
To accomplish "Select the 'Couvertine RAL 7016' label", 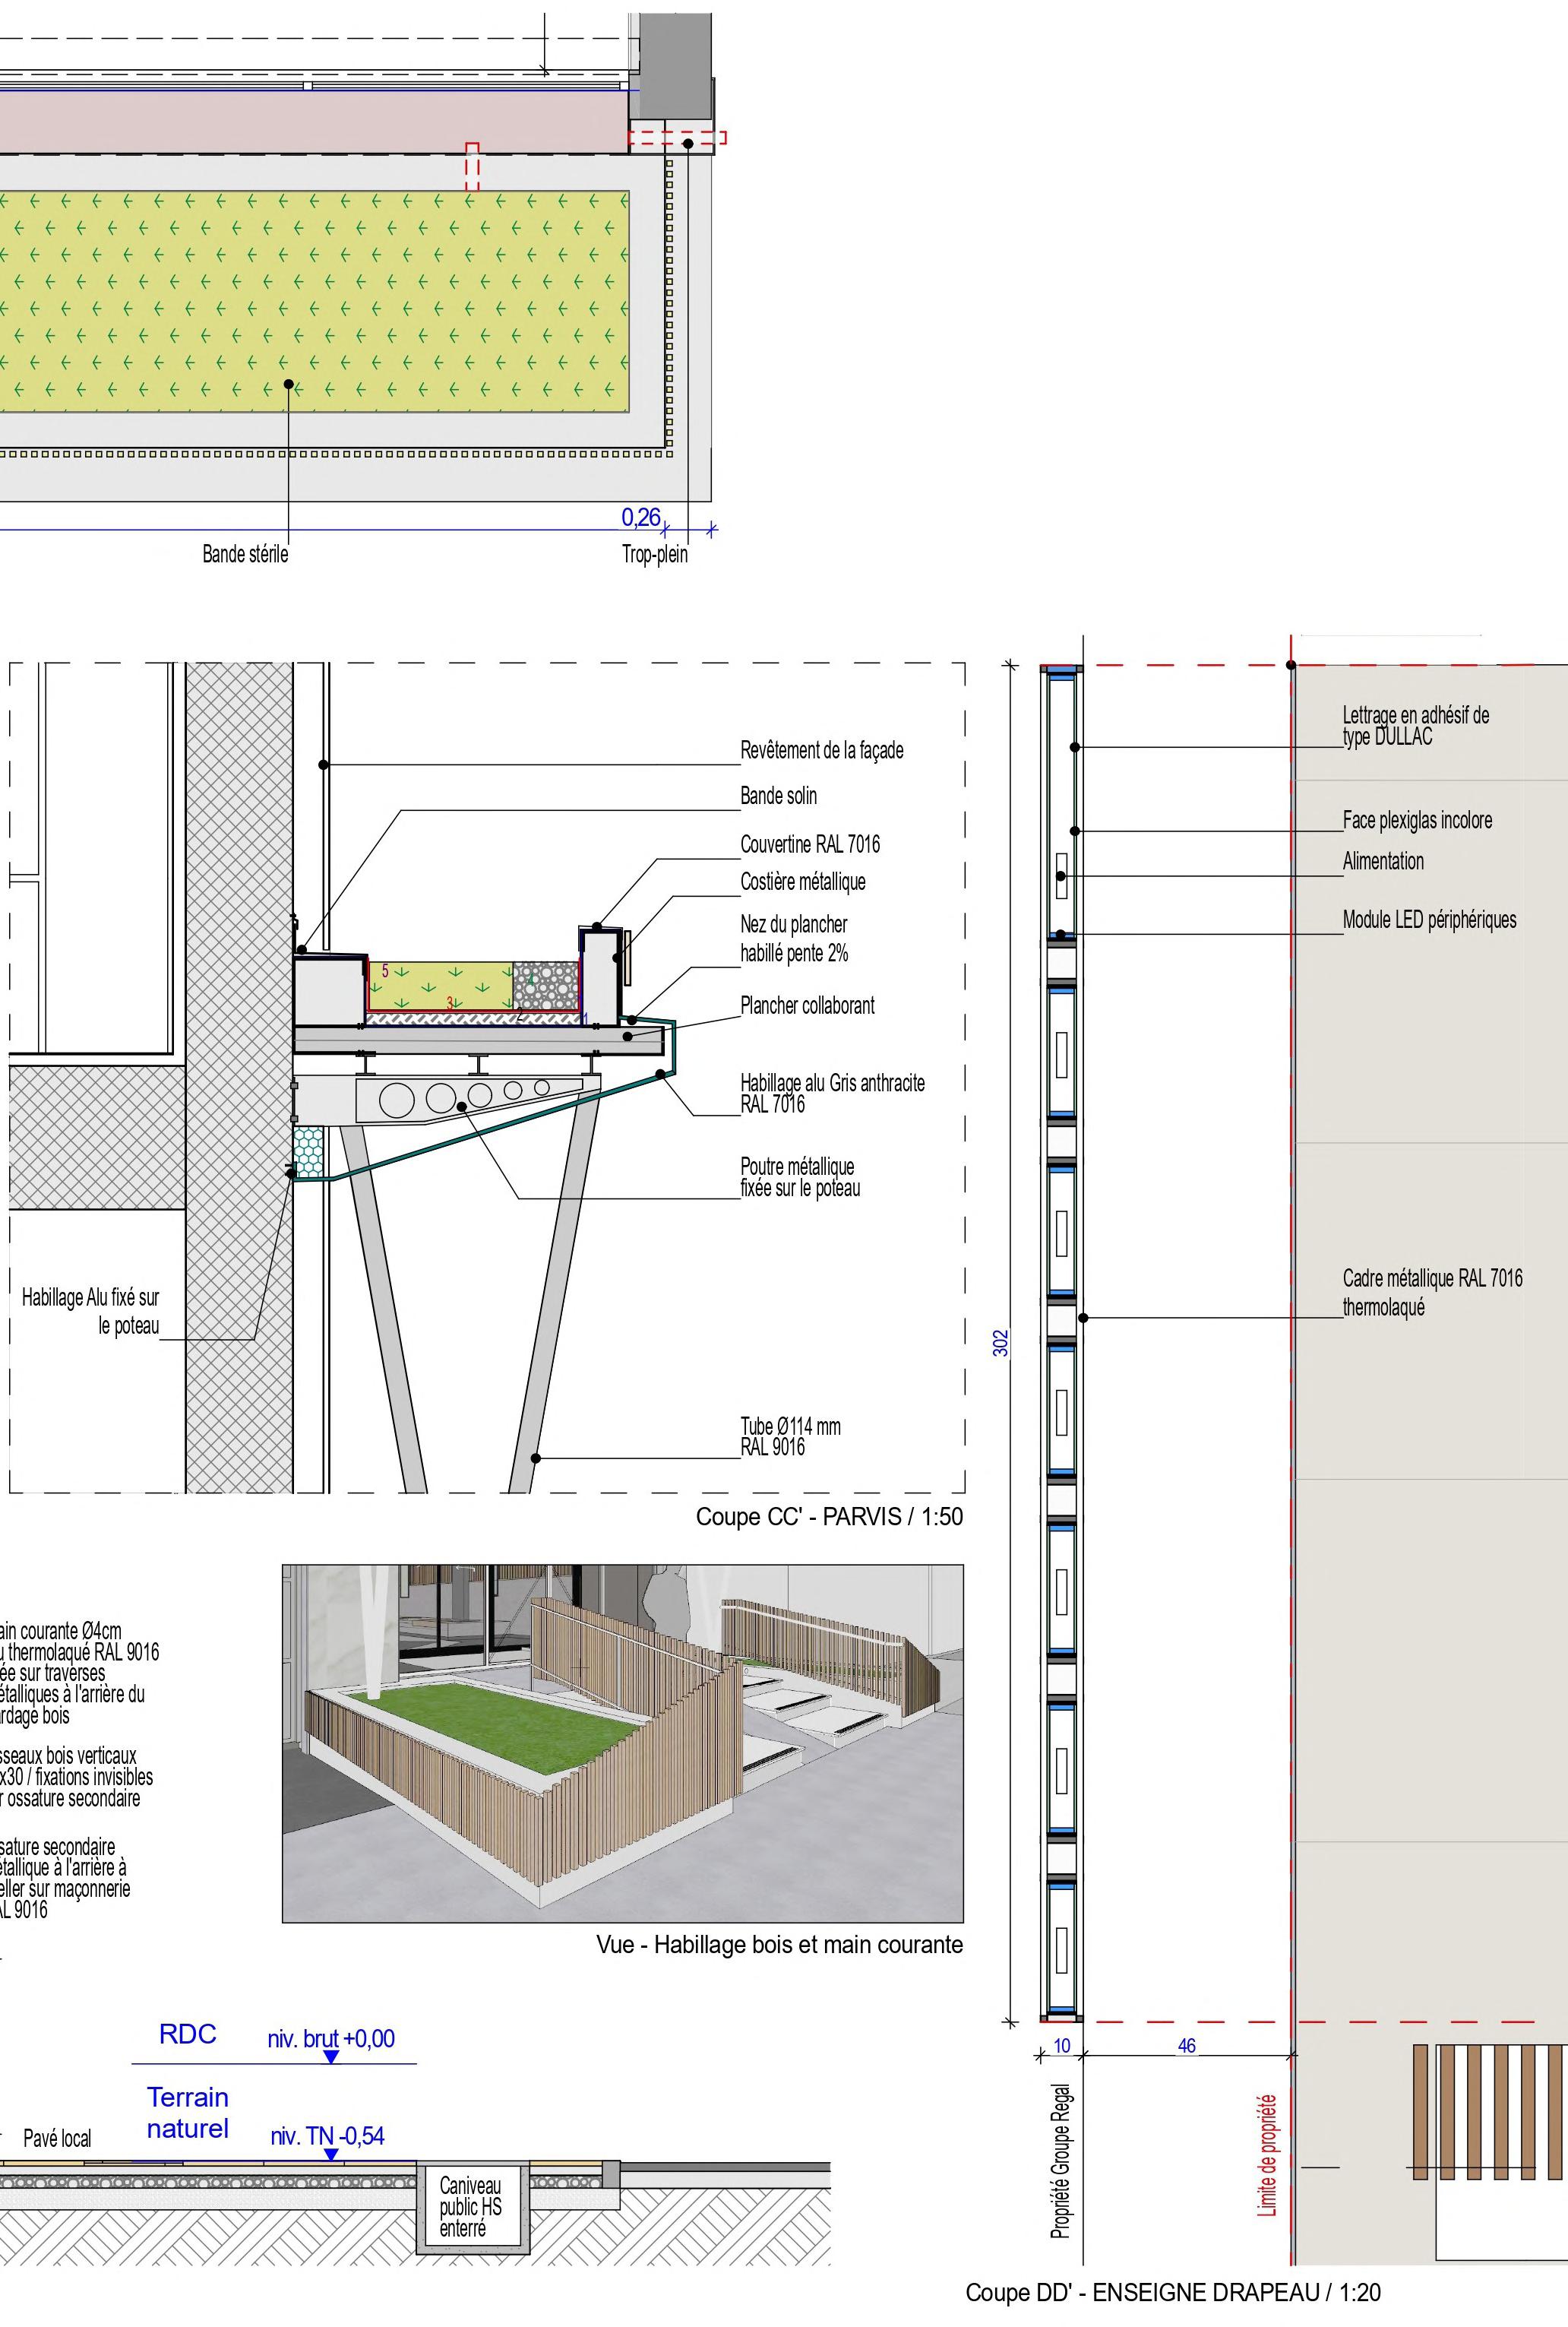I will (x=810, y=844).
